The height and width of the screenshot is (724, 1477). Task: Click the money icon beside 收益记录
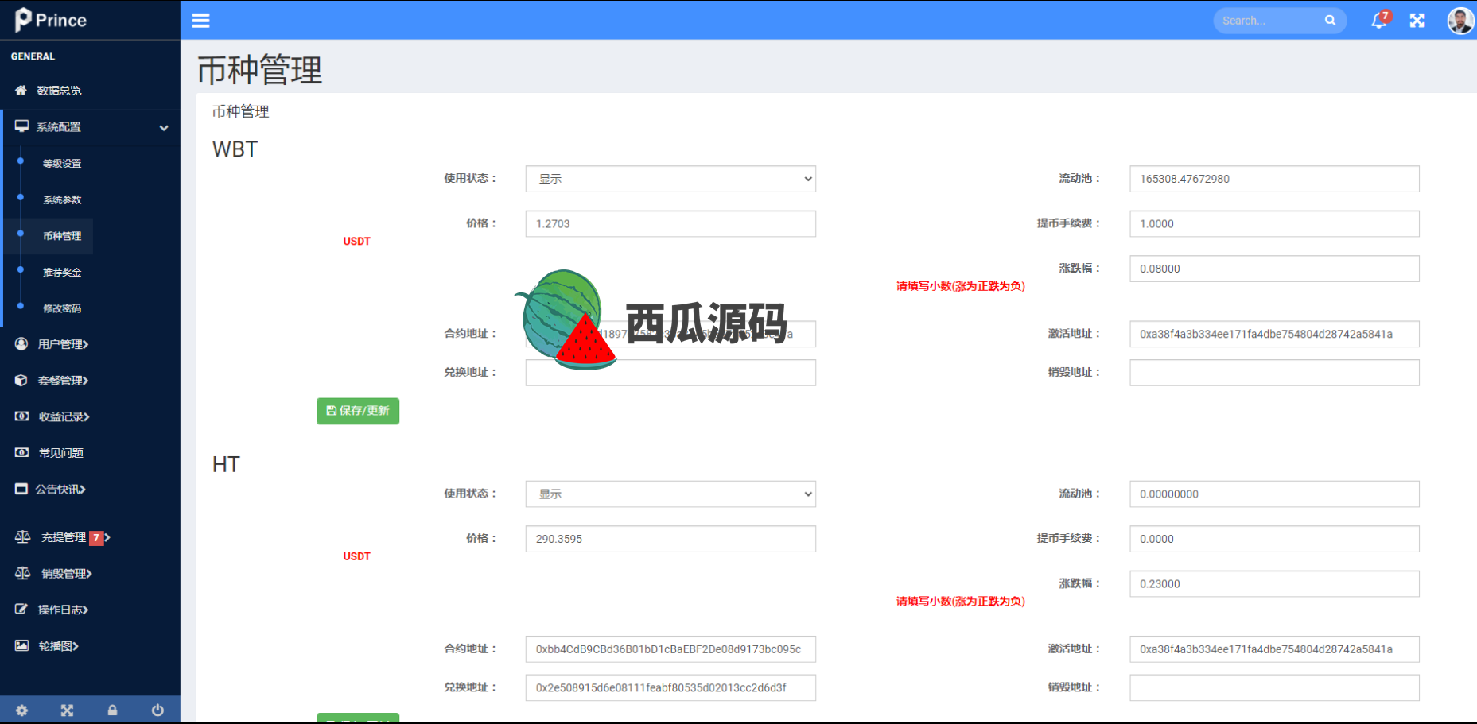21,416
